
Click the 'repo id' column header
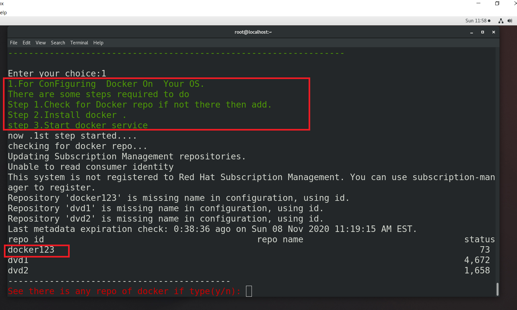point(26,239)
